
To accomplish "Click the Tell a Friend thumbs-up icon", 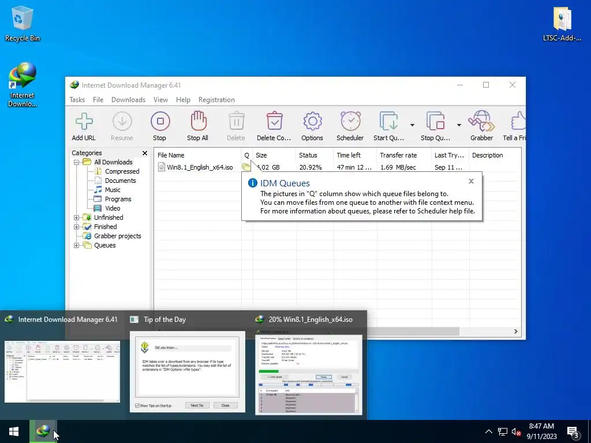I will [515, 126].
